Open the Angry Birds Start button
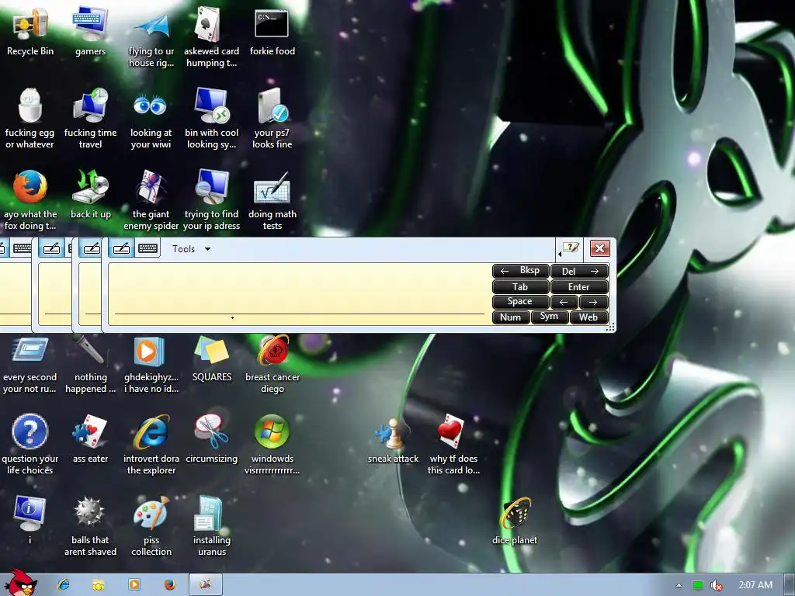The height and width of the screenshot is (596, 795). 20,582
